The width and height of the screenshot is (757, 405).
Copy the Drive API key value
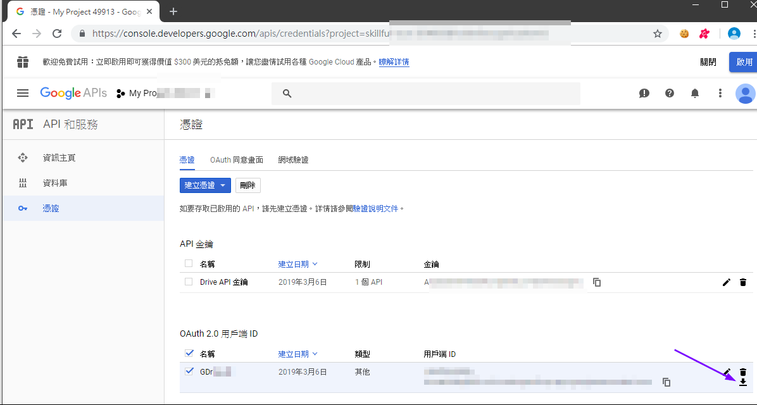point(597,282)
